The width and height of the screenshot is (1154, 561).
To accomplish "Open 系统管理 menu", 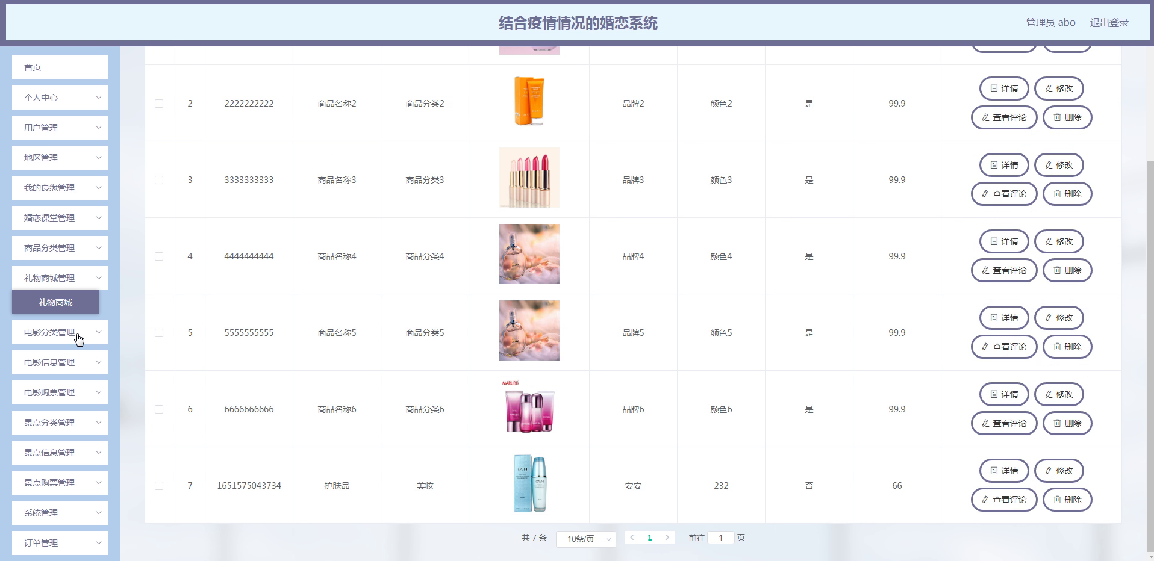I will click(60, 513).
